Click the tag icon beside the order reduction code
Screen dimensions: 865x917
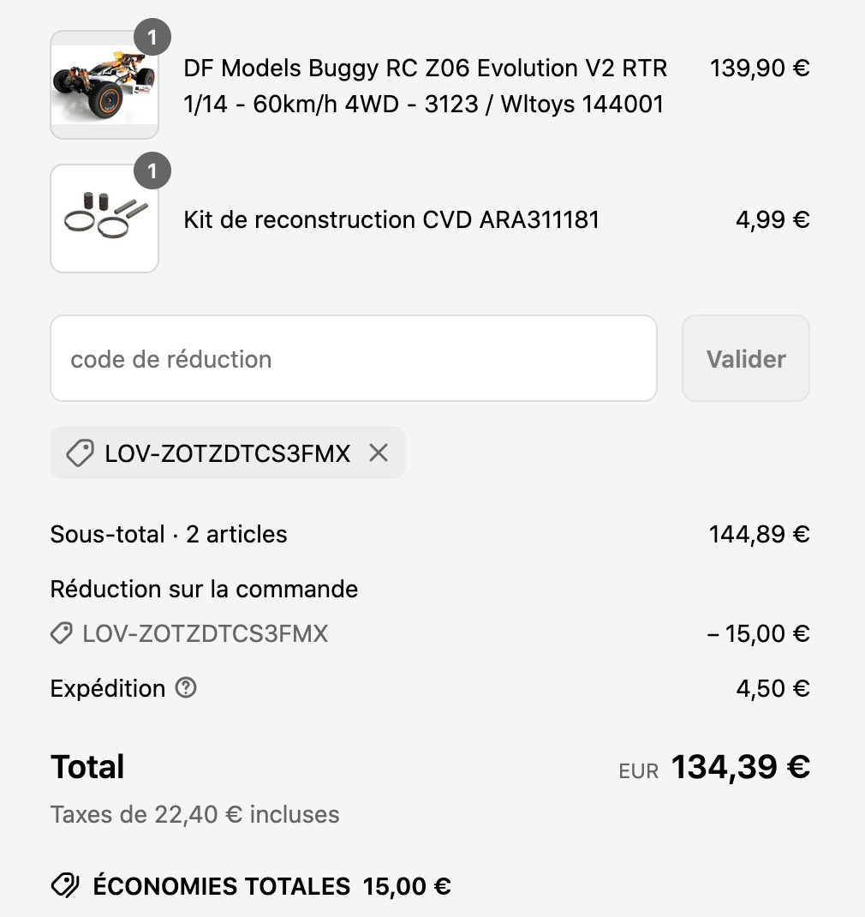pyautogui.click(x=62, y=634)
